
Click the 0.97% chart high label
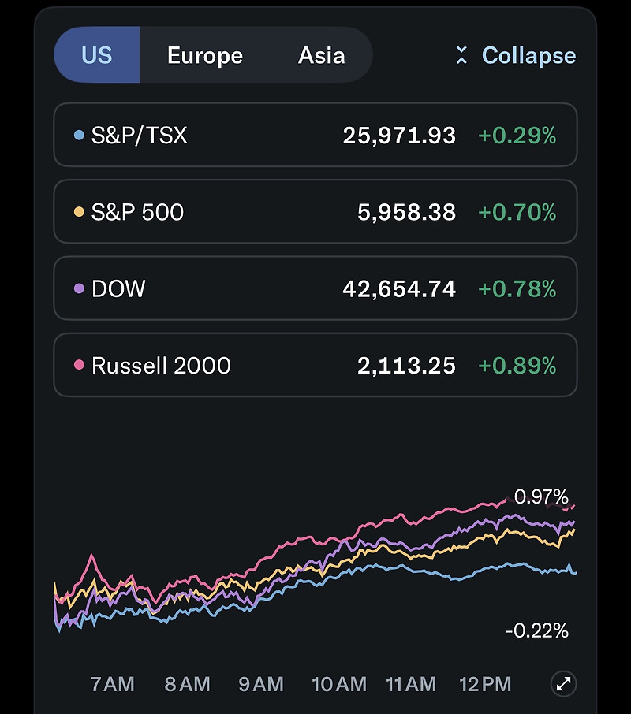coord(541,496)
